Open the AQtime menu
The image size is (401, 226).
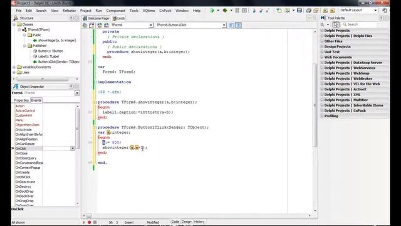click(x=149, y=11)
